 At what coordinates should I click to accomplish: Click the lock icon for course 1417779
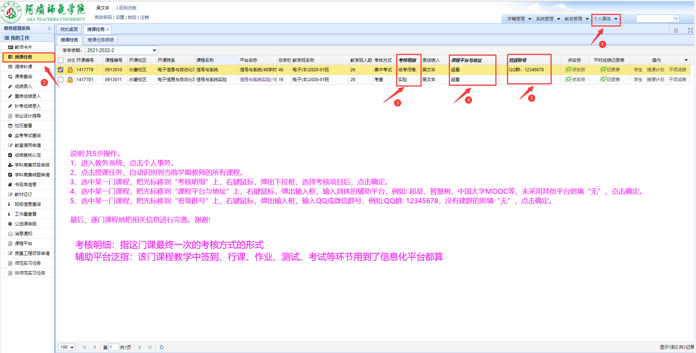point(70,70)
